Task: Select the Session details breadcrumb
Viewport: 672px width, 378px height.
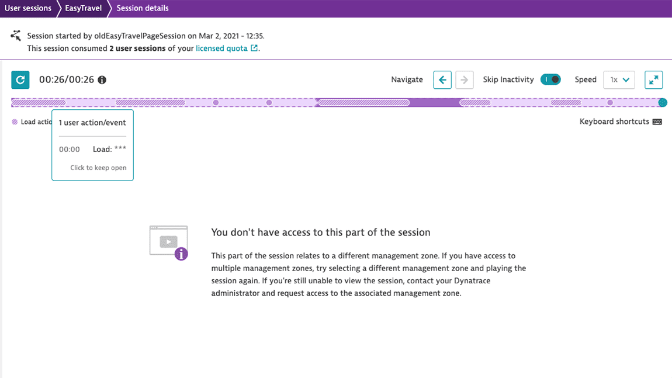Action: 143,8
